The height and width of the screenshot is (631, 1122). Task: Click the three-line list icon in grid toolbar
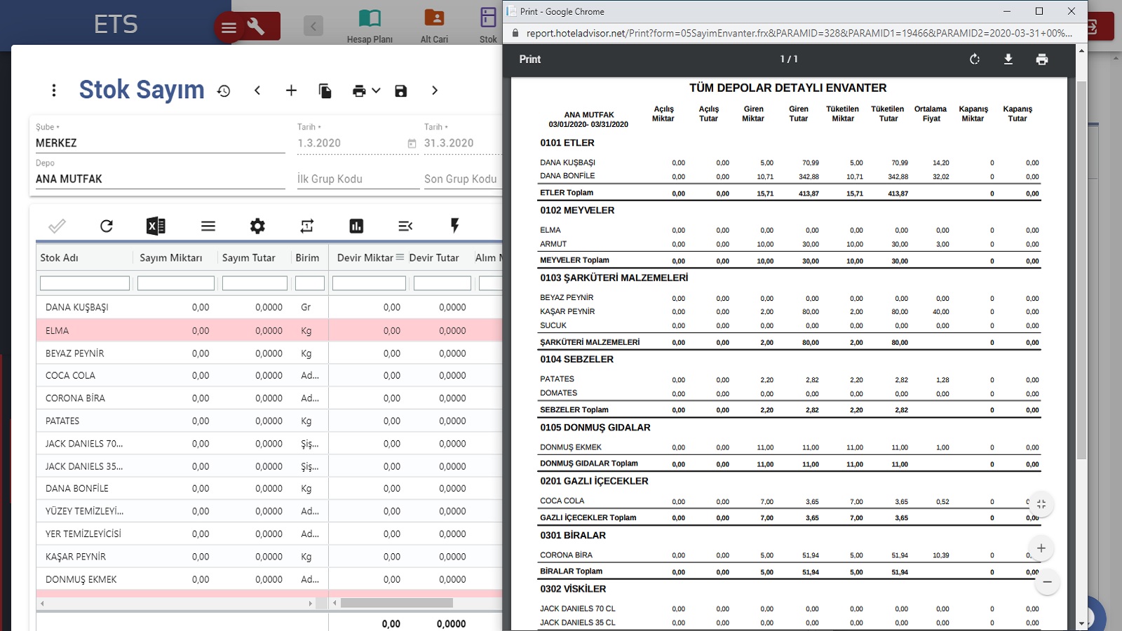pyautogui.click(x=208, y=226)
